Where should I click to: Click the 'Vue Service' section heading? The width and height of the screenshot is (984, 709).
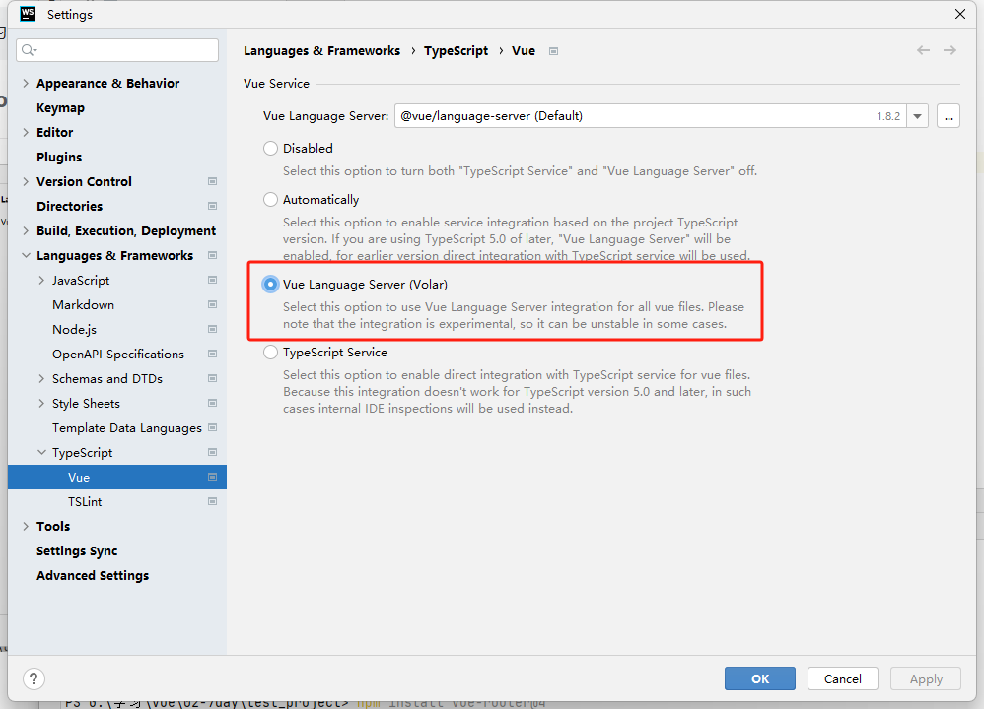(x=276, y=84)
